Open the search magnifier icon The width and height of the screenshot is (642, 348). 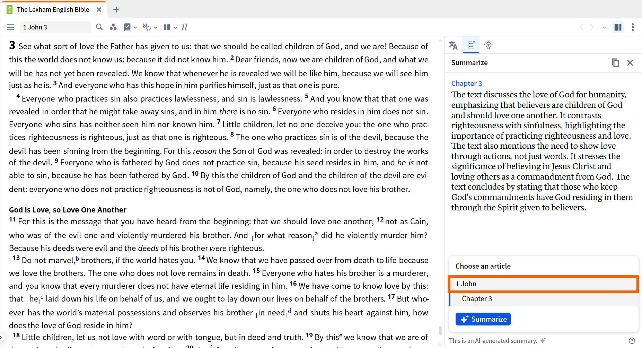(99, 27)
